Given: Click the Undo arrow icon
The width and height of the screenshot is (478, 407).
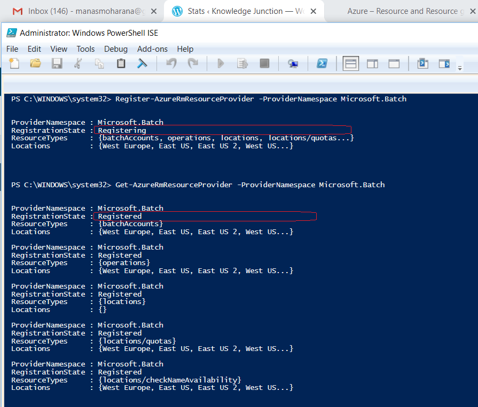Looking at the screenshot, I should (171, 63).
